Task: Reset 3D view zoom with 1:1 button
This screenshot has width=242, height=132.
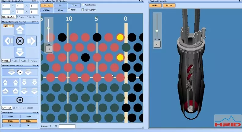Action: pyautogui.click(x=157, y=44)
